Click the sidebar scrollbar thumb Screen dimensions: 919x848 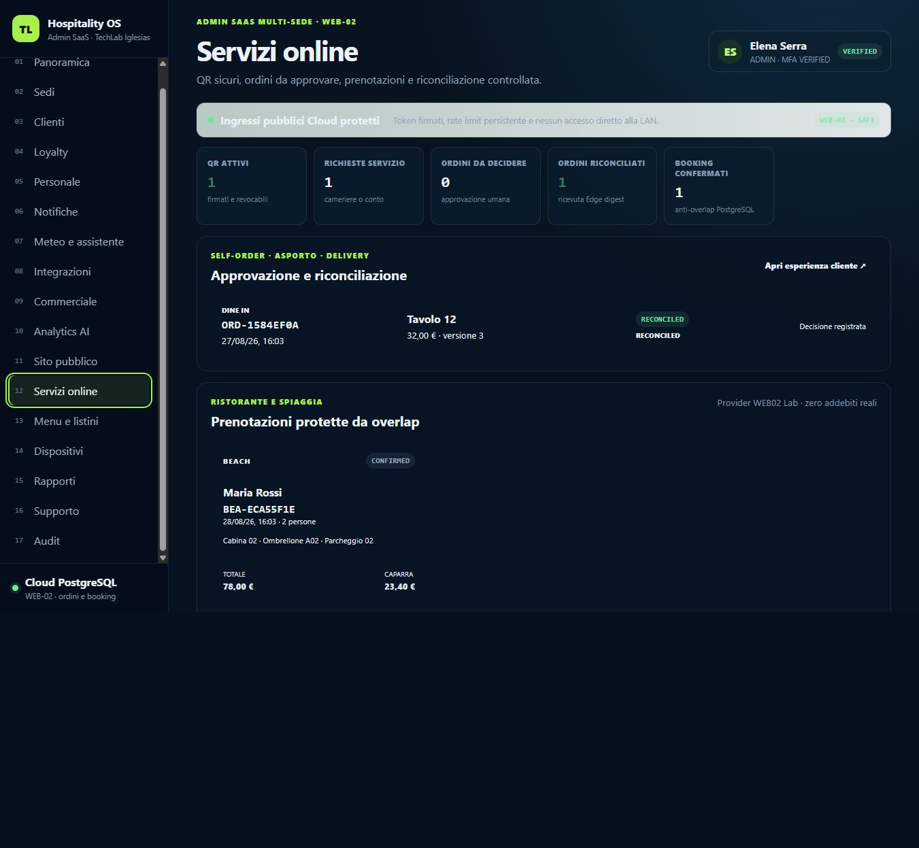click(x=163, y=320)
